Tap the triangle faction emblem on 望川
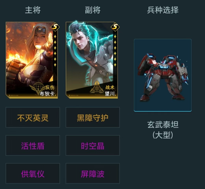The image size is (205, 189). (97, 87)
